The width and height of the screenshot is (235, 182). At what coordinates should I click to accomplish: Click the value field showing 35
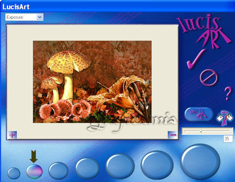click(x=228, y=139)
